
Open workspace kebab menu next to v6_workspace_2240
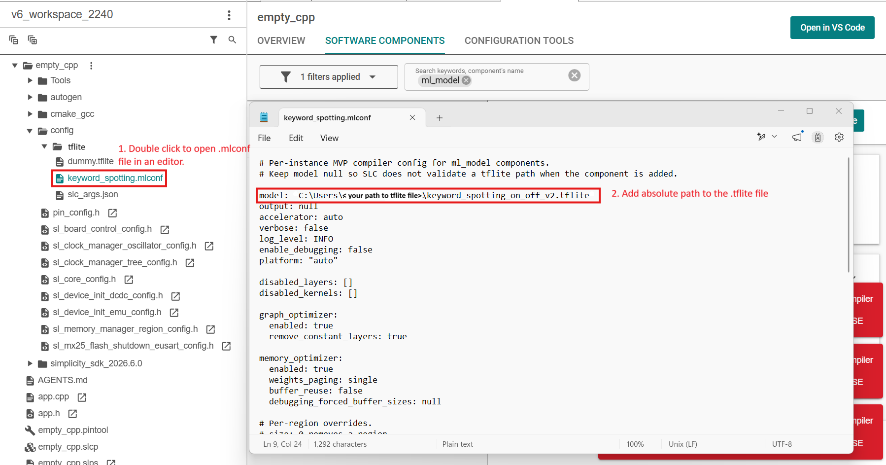pyautogui.click(x=229, y=15)
